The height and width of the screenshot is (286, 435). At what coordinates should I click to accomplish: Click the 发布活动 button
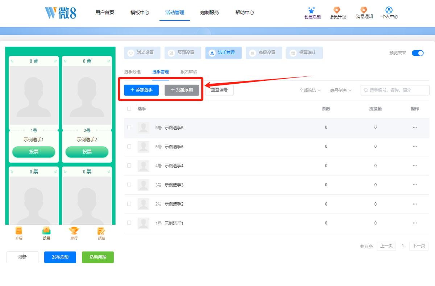pyautogui.click(x=60, y=257)
